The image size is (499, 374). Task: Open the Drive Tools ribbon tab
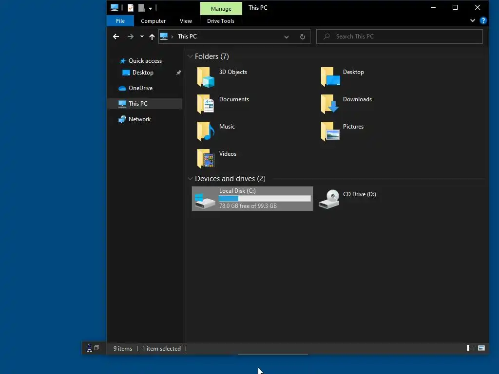221,21
